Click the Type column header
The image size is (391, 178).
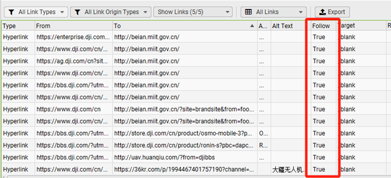click(18, 25)
